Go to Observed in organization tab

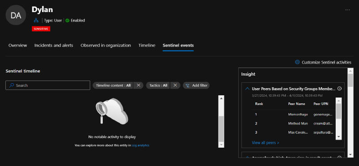click(x=105, y=46)
